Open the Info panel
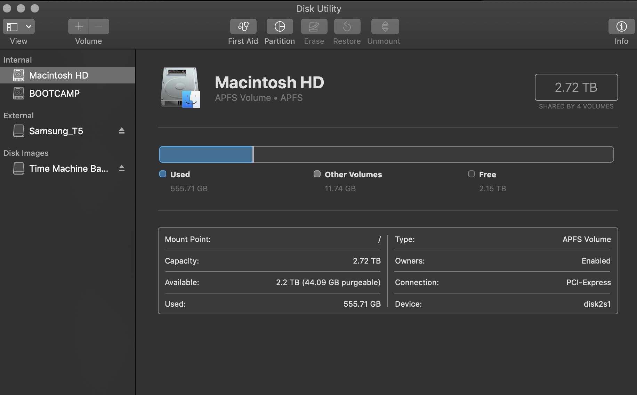This screenshot has width=637, height=395. coord(621,26)
